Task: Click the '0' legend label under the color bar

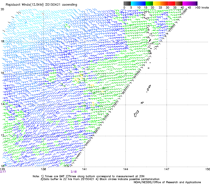Action: coord(124,8)
